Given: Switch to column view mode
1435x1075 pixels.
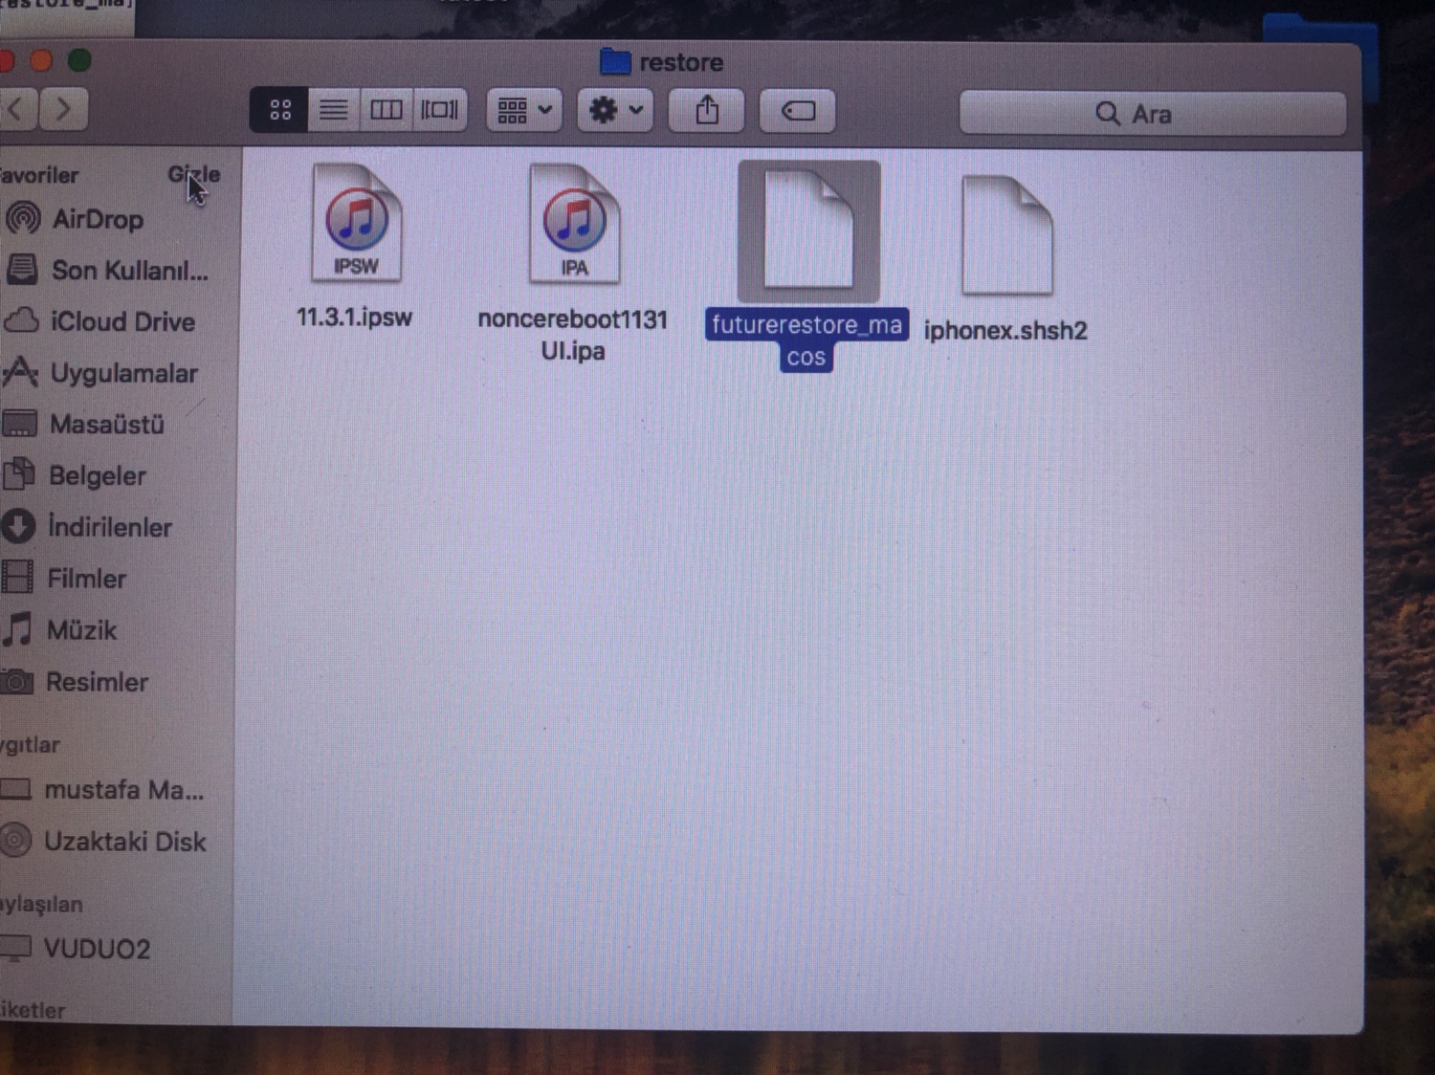Looking at the screenshot, I should (386, 111).
